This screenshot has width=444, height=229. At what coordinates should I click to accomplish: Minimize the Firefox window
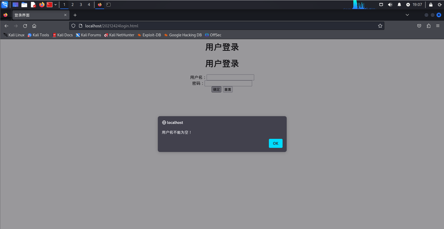coord(426,15)
